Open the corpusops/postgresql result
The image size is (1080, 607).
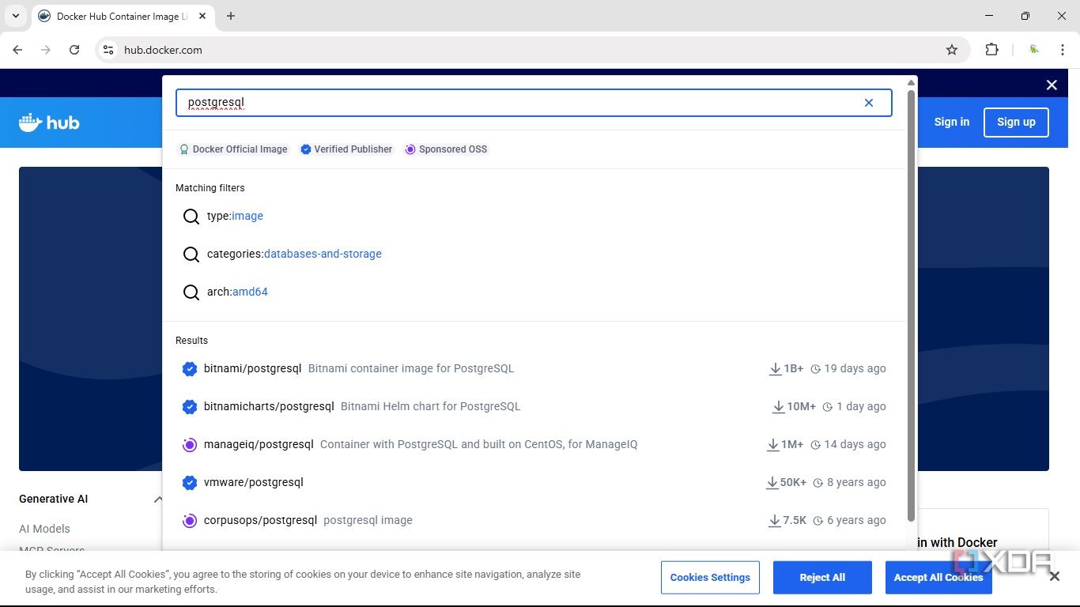coord(534,520)
